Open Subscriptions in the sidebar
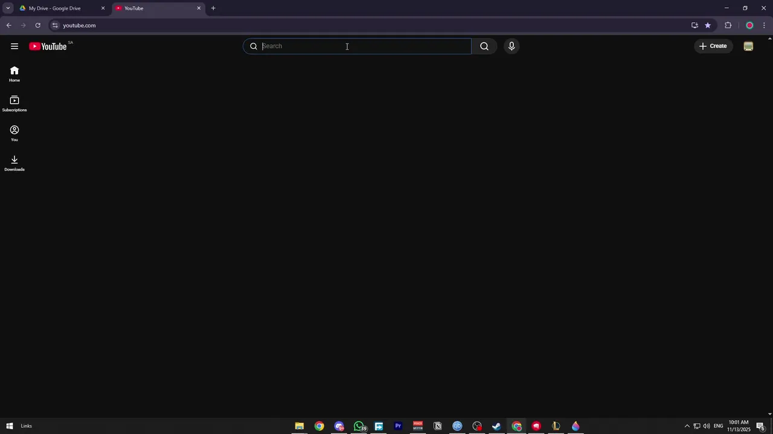This screenshot has width=773, height=434. (x=14, y=104)
